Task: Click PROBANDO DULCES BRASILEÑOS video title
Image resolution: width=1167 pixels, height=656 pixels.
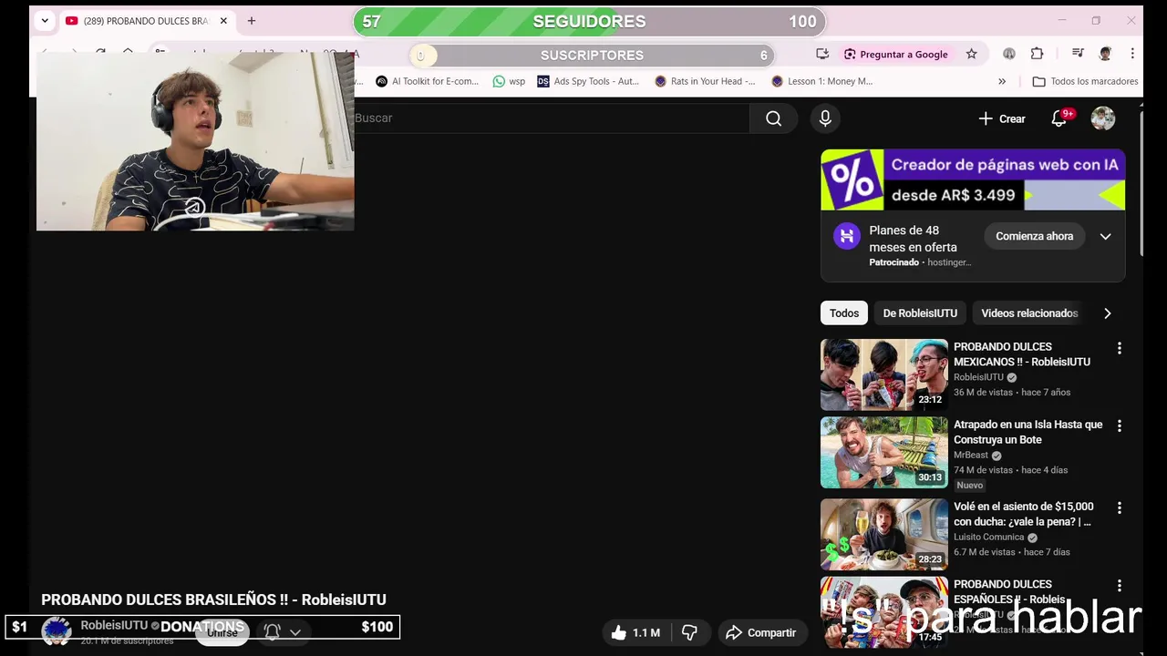Action: (x=213, y=600)
